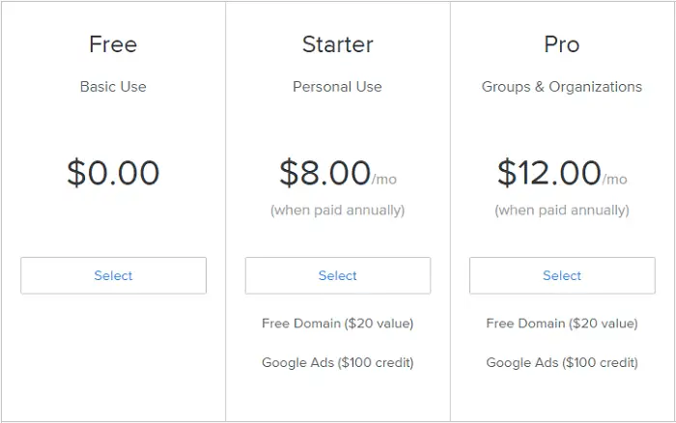Click Starter's Free Domain ($20 value) text
This screenshot has height=423, width=676.
coord(338,324)
